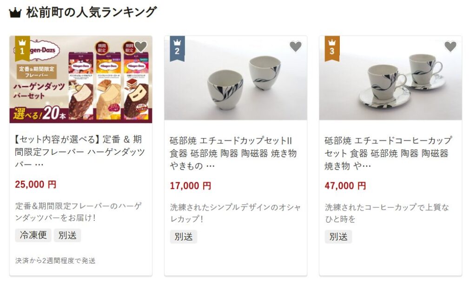The height and width of the screenshot is (284, 476).
Task: Open the coffee cups with saucers image
Action: click(x=390, y=78)
